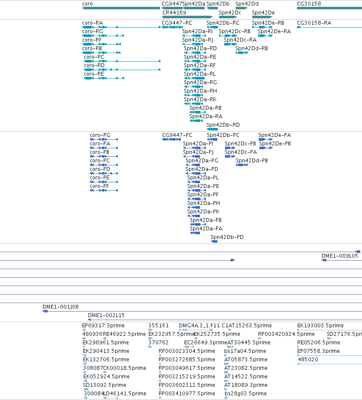Click transcript coro-RG label

tap(92, 31)
